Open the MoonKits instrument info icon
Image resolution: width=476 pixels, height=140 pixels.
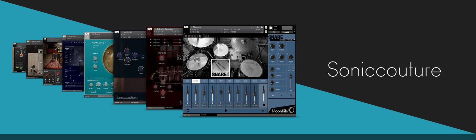coord(262,27)
